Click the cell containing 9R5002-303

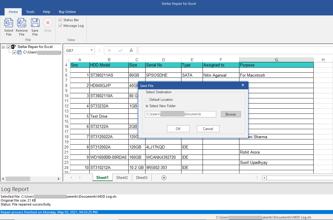pyautogui.click(x=163, y=167)
